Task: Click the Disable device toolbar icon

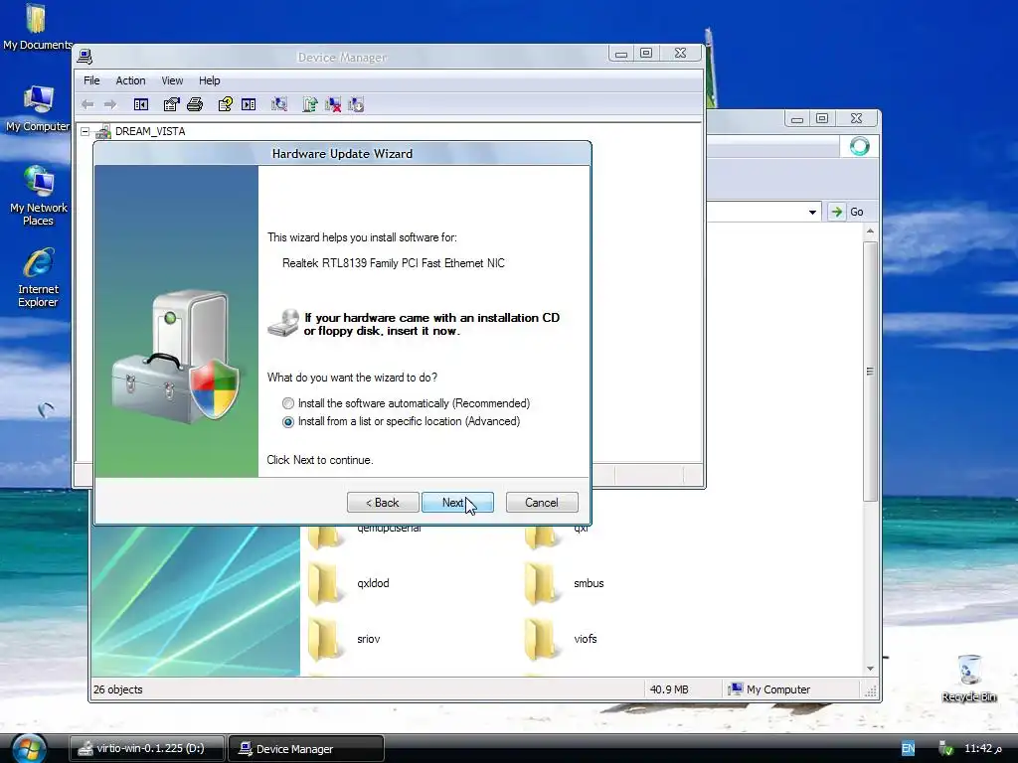Action: point(356,104)
